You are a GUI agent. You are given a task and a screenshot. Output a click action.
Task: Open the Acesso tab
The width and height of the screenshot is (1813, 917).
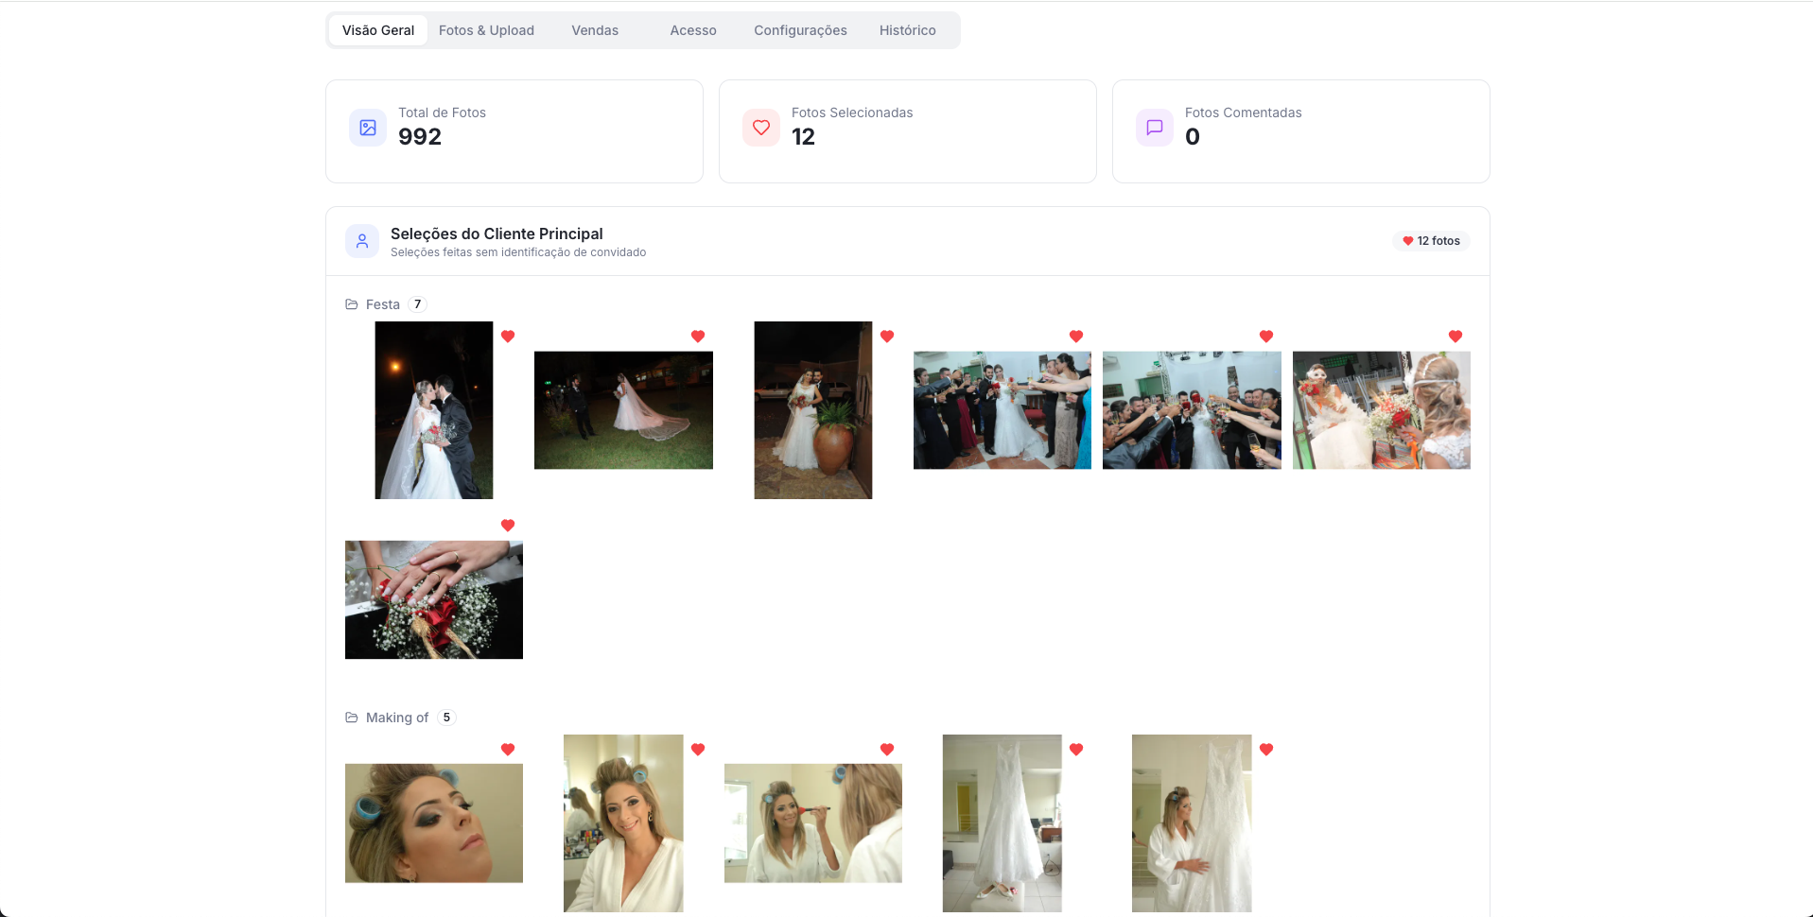693,30
